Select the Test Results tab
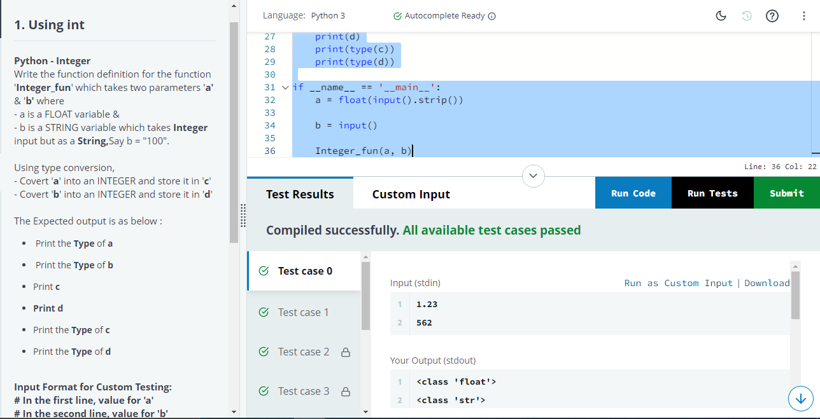820x419 pixels. click(x=300, y=194)
